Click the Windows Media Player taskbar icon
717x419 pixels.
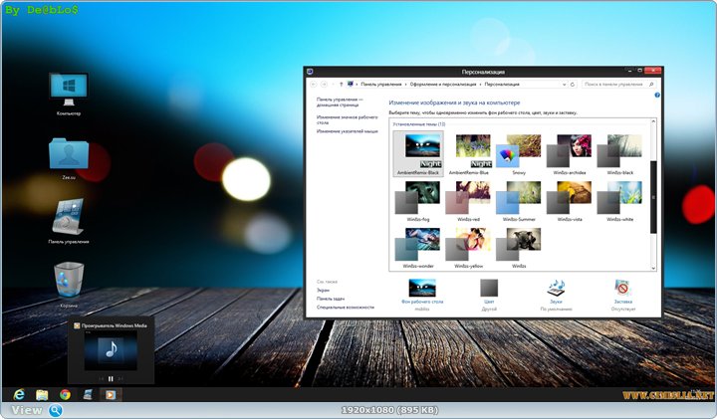click(x=111, y=394)
